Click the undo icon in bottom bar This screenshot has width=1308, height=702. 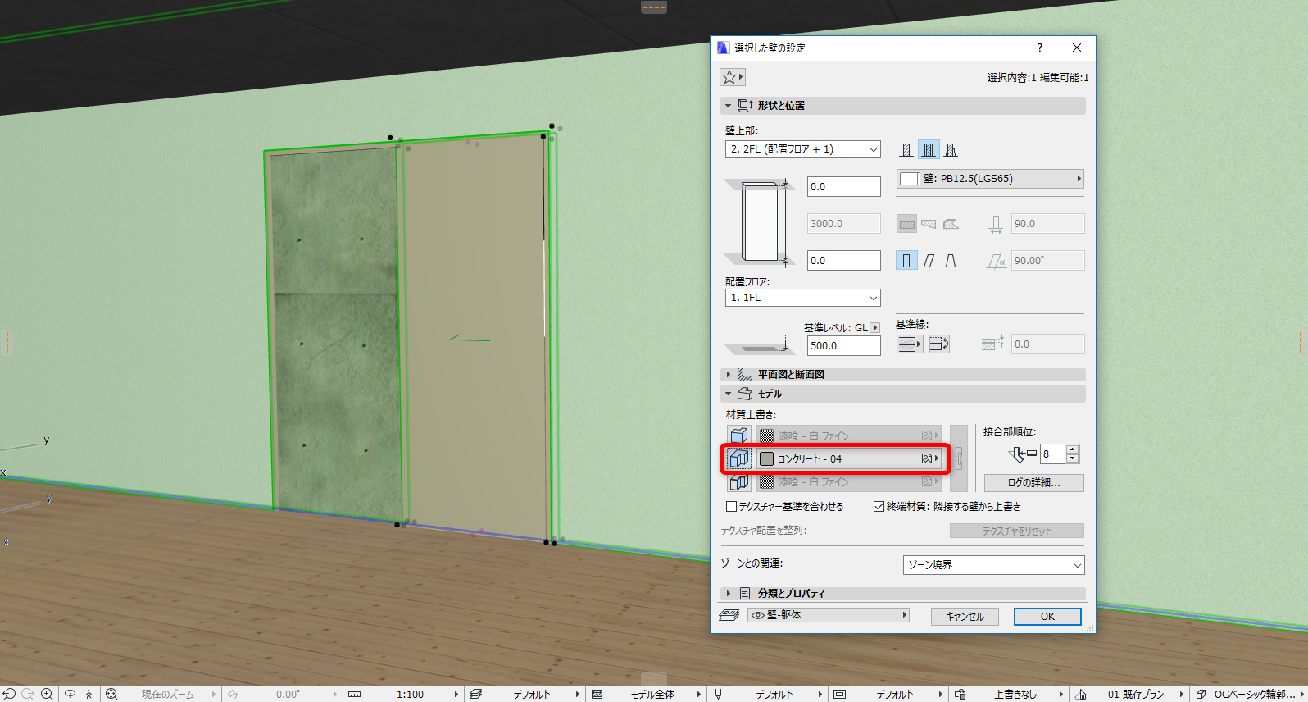[9, 695]
